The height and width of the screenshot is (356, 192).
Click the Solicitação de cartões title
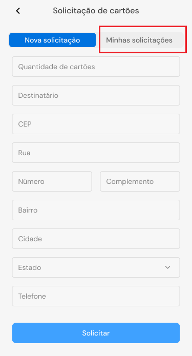tap(96, 11)
